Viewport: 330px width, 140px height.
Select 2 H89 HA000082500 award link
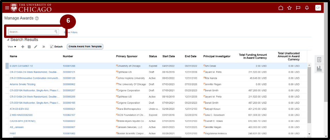[21, 115]
